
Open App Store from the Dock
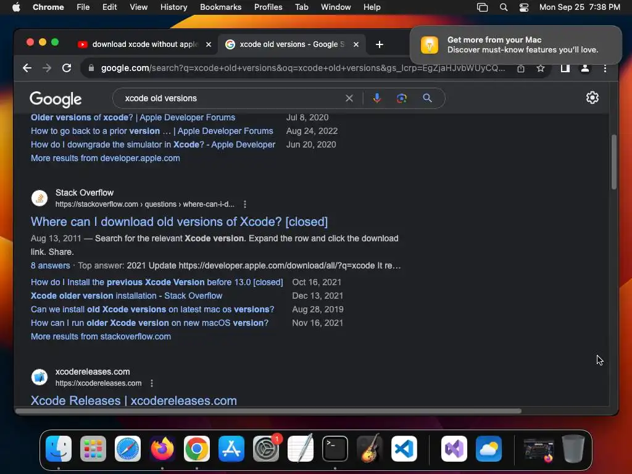click(x=231, y=449)
